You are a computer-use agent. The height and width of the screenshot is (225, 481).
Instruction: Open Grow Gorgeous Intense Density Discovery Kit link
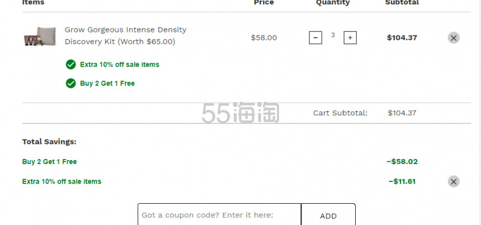pos(125,36)
